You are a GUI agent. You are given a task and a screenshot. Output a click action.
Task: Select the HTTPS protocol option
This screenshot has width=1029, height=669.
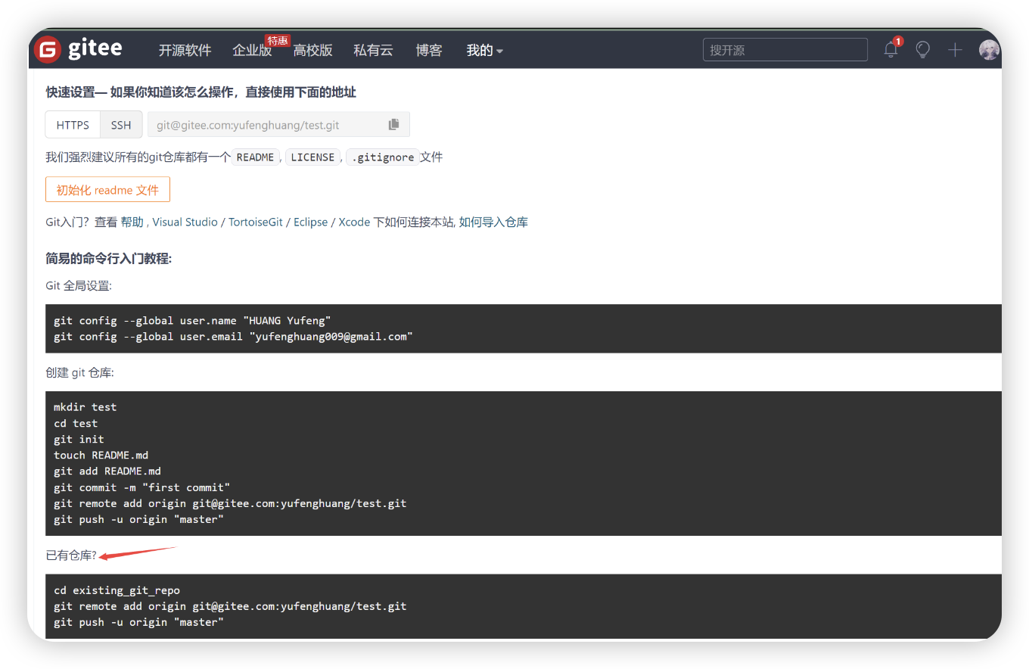pos(73,125)
